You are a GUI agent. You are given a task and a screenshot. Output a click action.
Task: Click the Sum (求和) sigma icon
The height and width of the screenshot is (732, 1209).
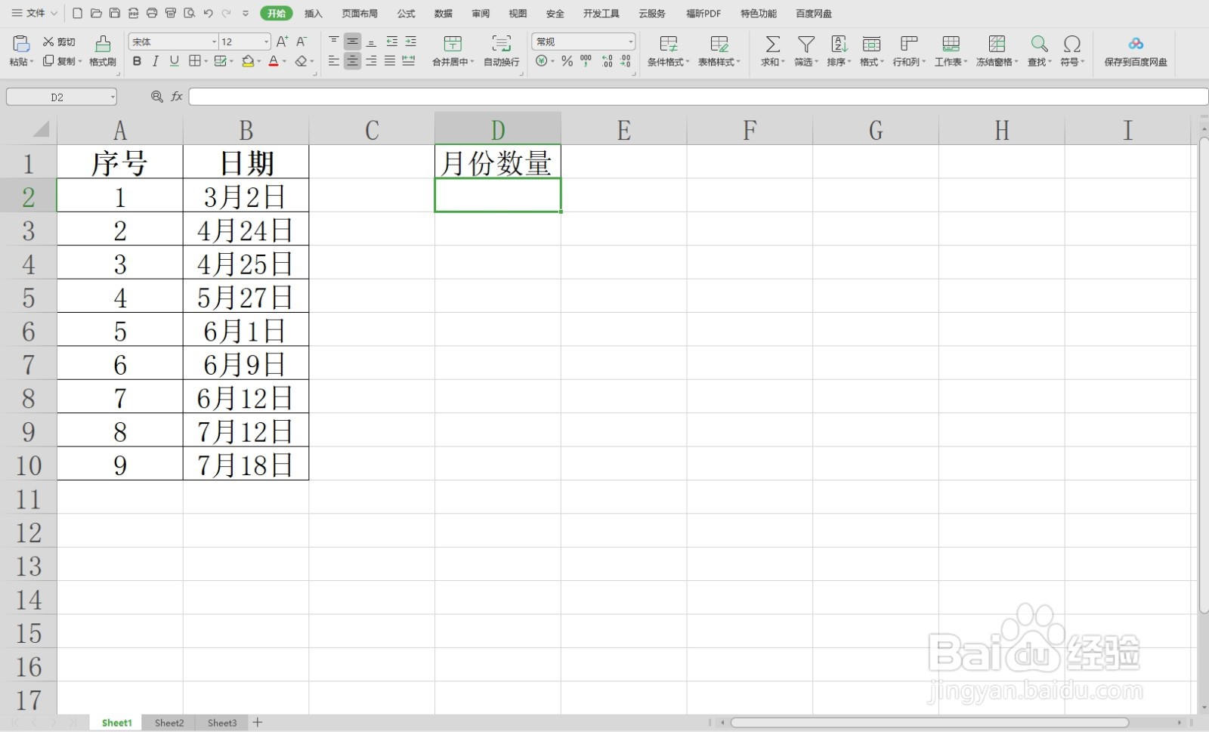(x=772, y=44)
